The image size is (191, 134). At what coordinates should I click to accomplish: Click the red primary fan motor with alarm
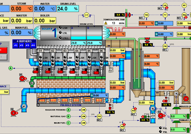(x=161, y=116)
